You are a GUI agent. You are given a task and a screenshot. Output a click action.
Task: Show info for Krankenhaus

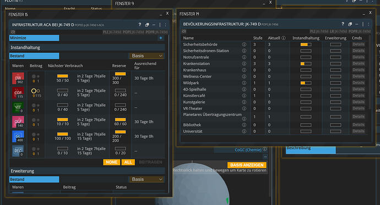tap(244, 70)
